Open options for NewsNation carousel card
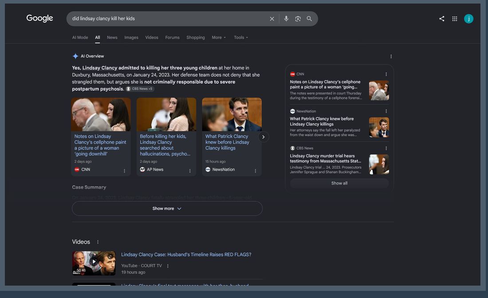The width and height of the screenshot is (488, 298). (x=255, y=171)
